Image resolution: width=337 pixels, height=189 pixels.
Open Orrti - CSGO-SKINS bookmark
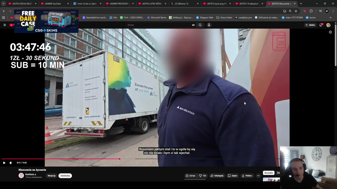(132, 18)
